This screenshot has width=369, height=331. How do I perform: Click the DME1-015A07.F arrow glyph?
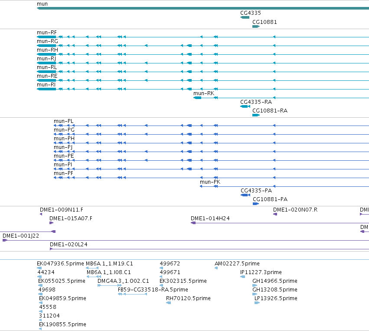(x=51, y=223)
